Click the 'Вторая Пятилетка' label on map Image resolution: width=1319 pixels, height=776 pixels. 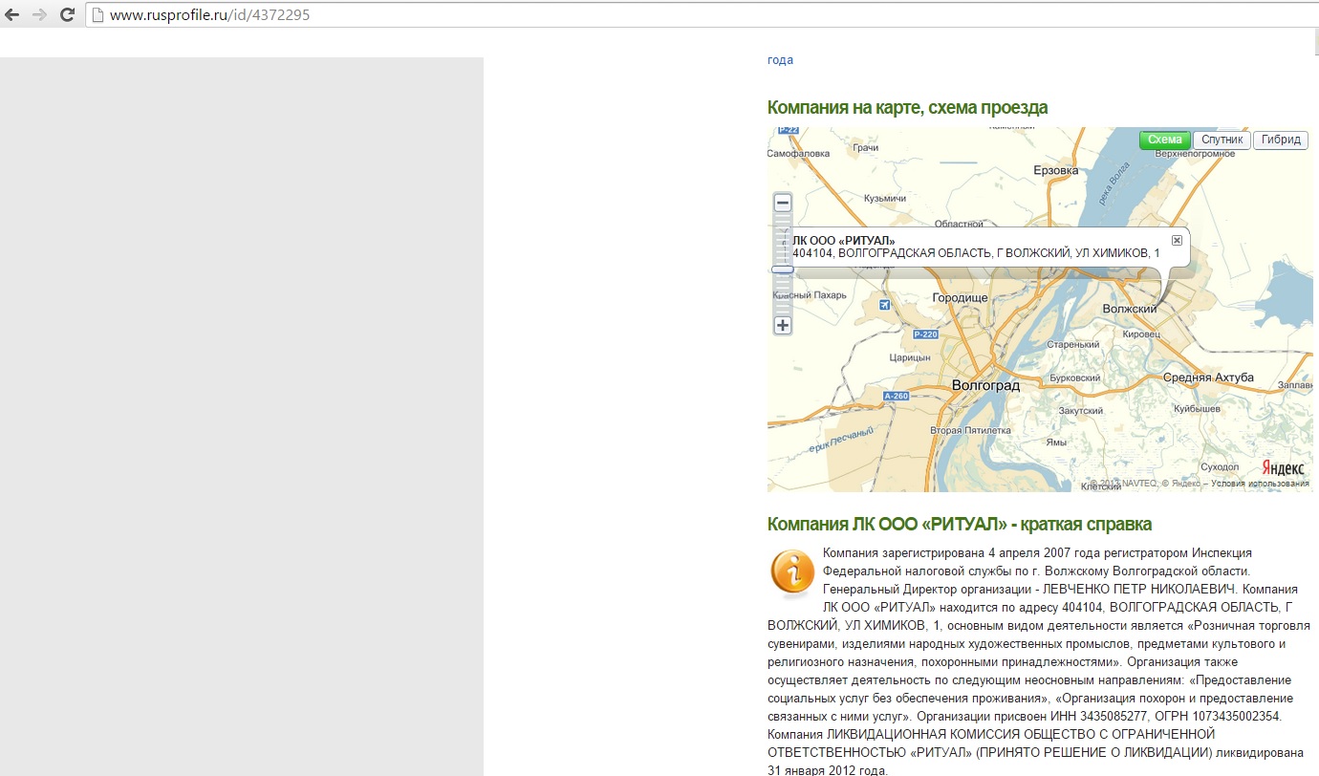pos(970,431)
